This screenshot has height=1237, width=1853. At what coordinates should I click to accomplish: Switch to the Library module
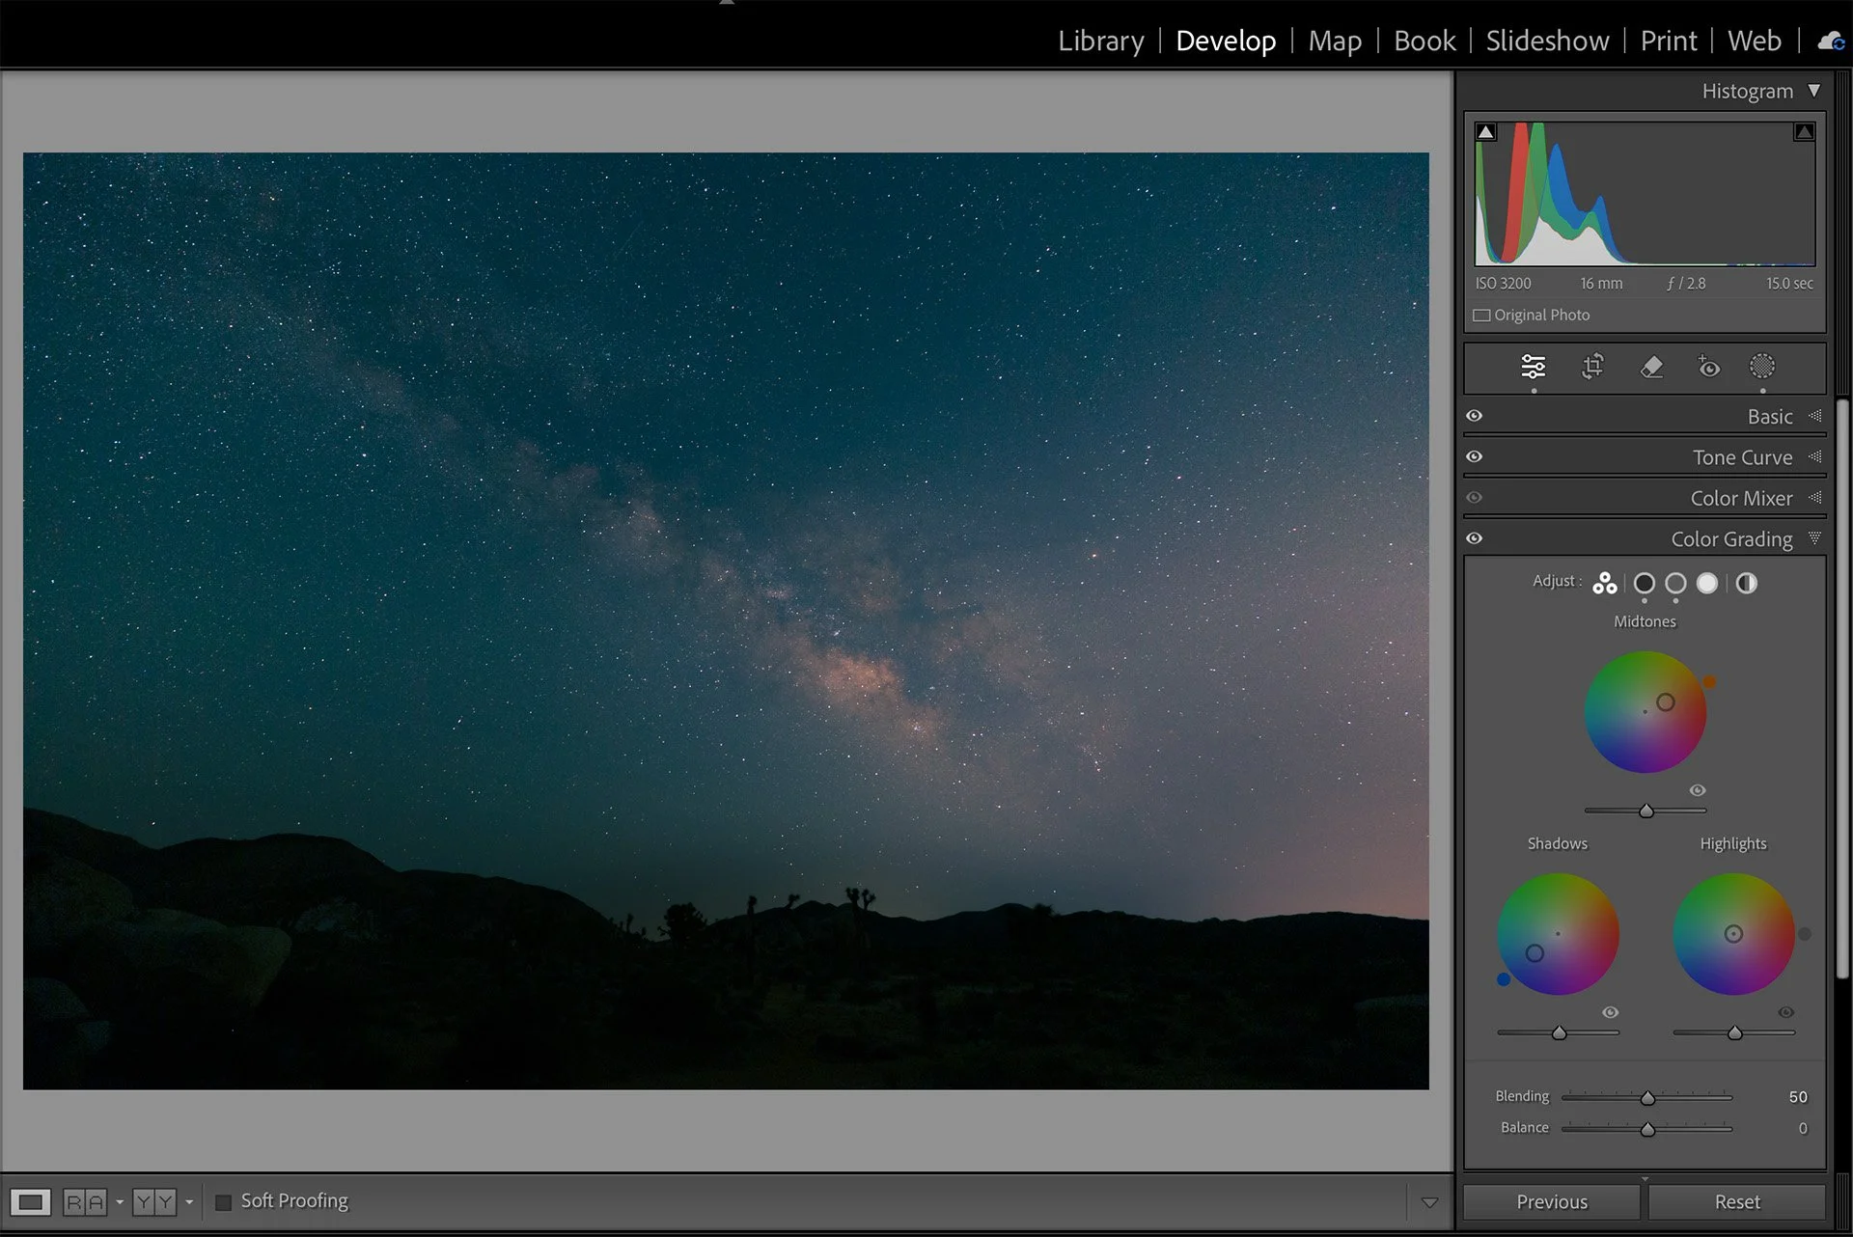tap(1100, 41)
